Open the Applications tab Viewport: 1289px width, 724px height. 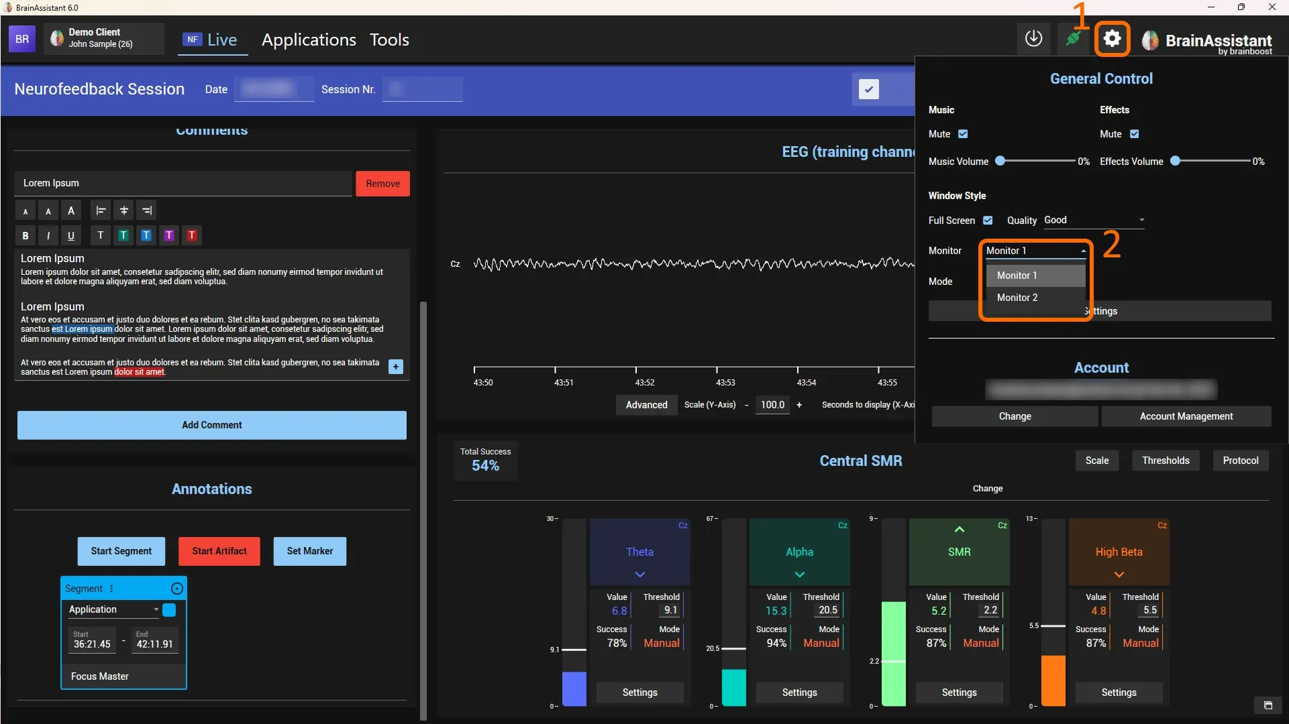[309, 40]
